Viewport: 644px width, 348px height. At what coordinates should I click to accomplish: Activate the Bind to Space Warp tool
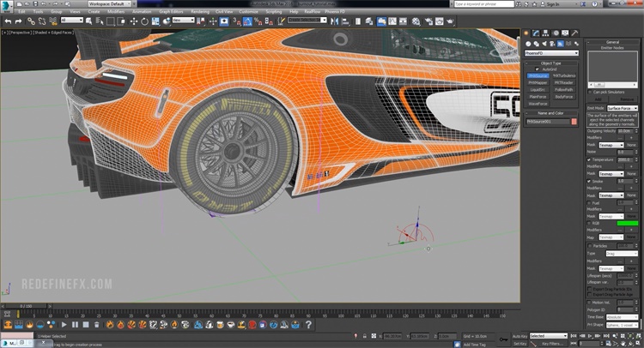[52, 21]
